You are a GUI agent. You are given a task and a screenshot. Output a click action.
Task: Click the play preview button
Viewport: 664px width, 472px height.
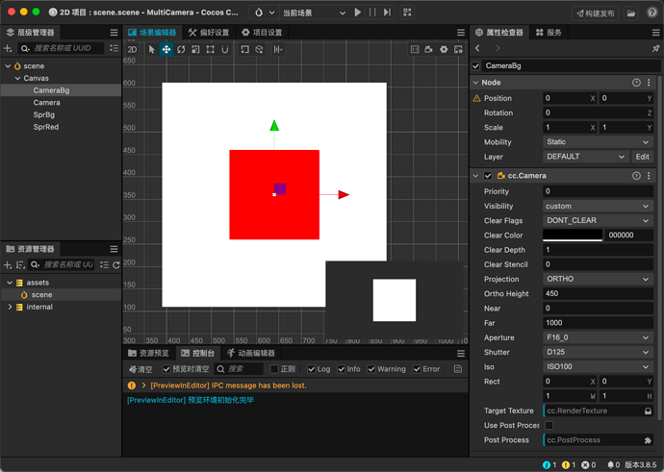click(x=358, y=12)
